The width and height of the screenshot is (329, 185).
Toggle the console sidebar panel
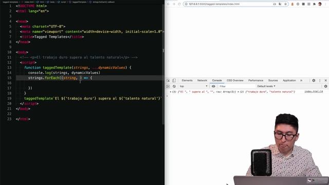(x=168, y=86)
